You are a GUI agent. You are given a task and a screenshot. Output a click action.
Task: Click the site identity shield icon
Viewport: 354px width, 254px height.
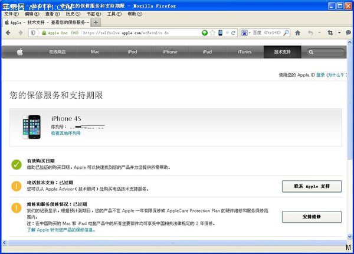(33, 32)
